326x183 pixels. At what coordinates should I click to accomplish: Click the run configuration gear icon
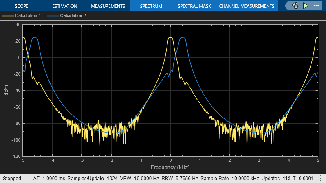tap(295, 6)
